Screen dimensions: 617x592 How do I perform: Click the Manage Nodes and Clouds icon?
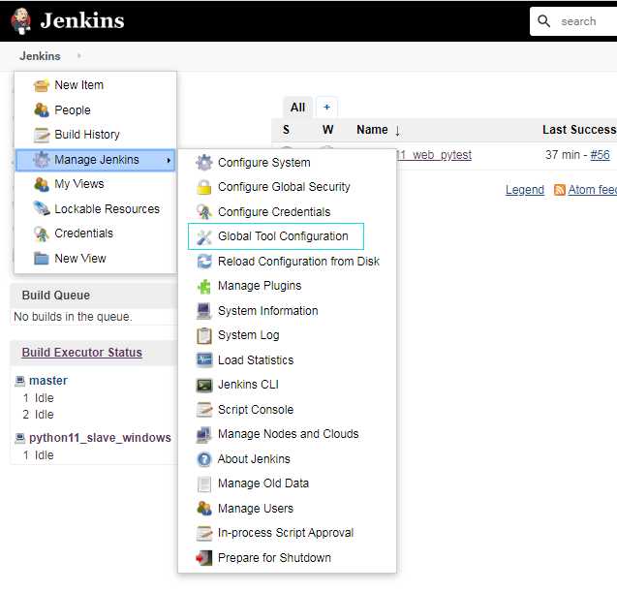[204, 434]
